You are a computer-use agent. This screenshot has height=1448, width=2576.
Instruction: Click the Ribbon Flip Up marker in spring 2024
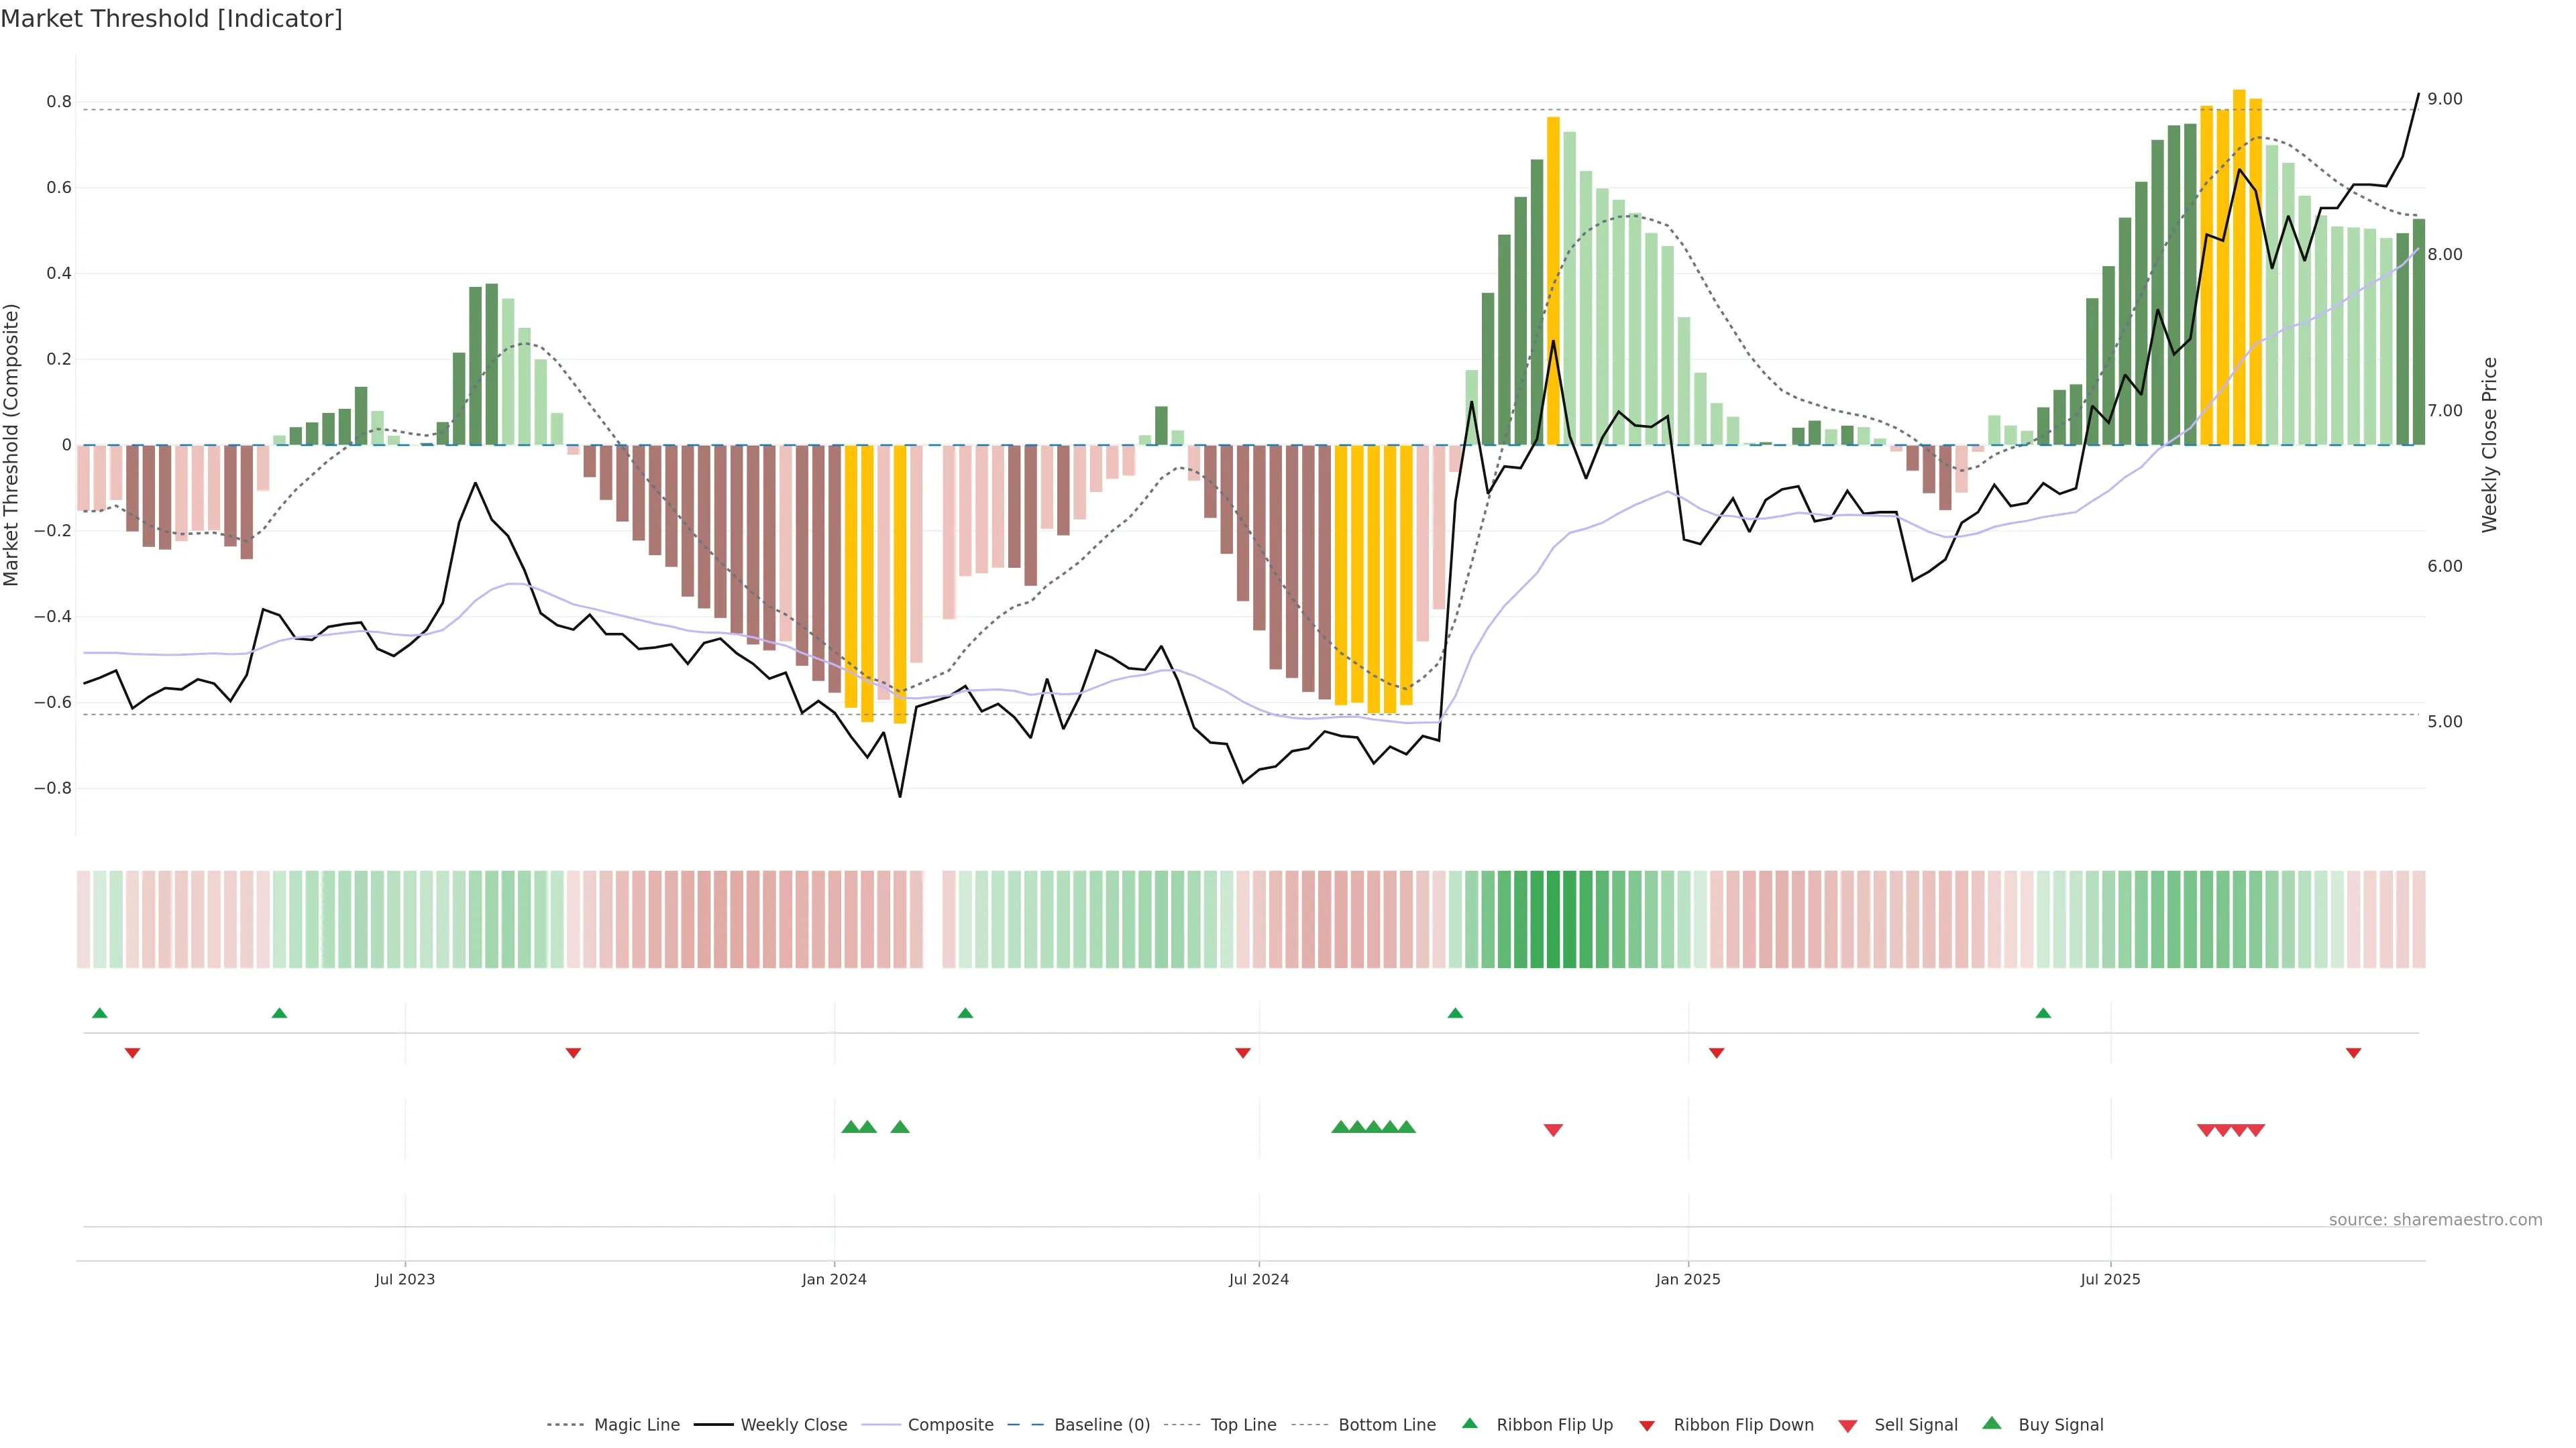(965, 1014)
